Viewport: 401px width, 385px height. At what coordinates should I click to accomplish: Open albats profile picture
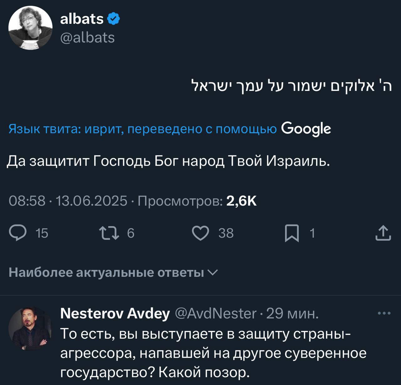click(x=30, y=28)
